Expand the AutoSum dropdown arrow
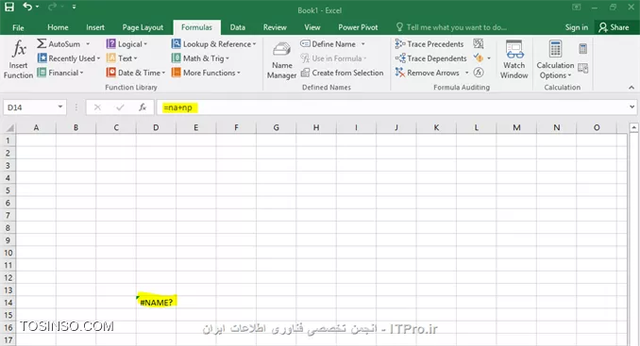The image size is (640, 346). (88, 44)
